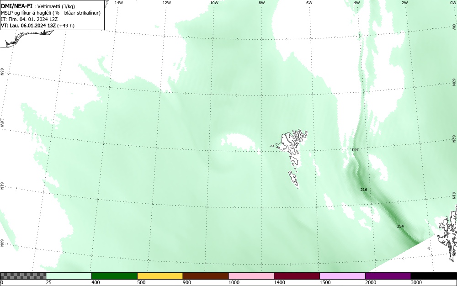Click the 60N label on the left edge
The height and width of the screenshot is (286, 457).
coord(2,243)
